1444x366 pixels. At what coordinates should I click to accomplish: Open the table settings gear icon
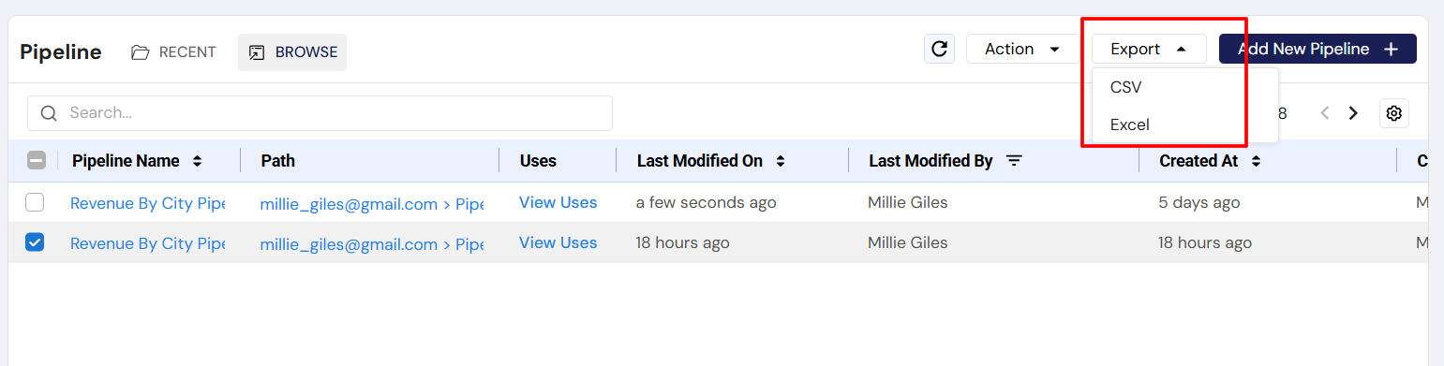(1394, 113)
